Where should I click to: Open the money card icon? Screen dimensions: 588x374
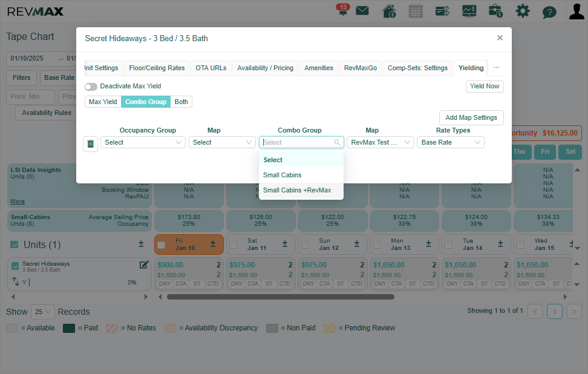(x=442, y=11)
